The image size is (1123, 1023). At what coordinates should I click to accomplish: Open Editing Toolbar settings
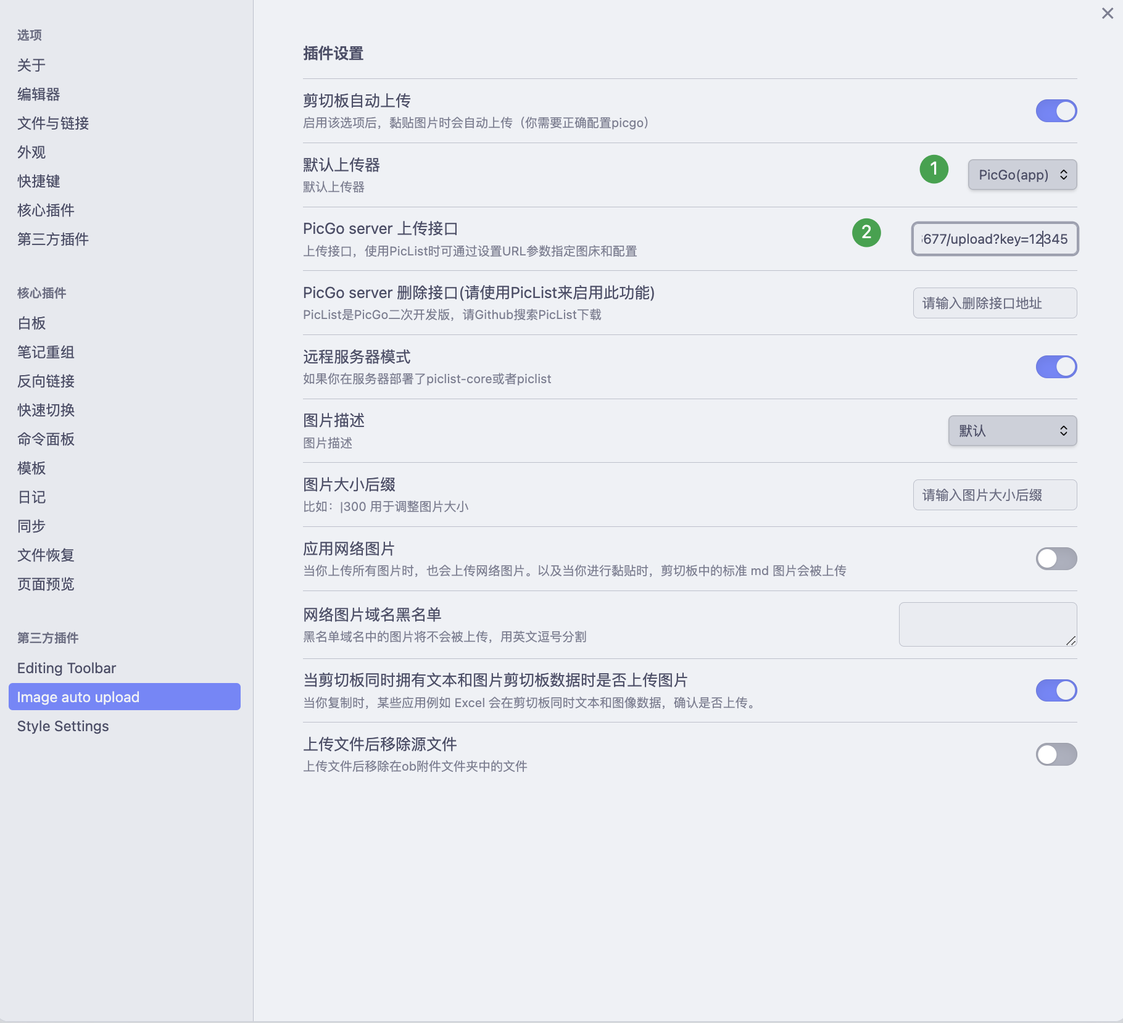point(66,668)
